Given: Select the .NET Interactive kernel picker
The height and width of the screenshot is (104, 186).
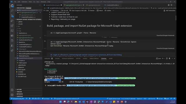Looking at the screenshot, I should (169, 10).
